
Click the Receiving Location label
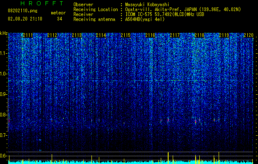pos(96,9)
